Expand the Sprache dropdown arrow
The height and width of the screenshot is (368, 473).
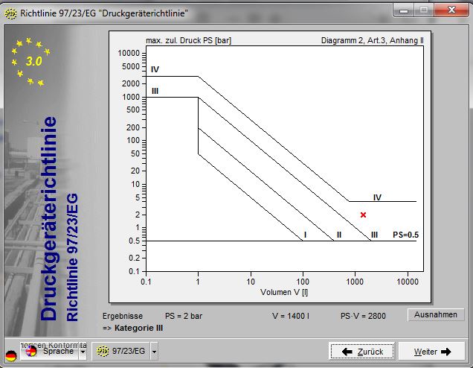83,352
